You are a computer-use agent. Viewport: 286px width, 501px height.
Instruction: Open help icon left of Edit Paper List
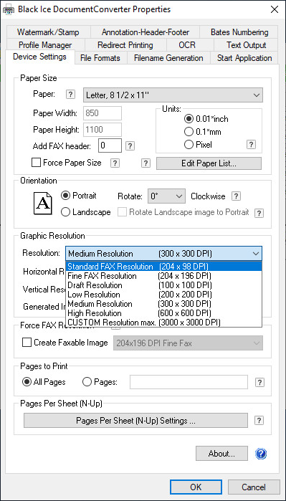pyautogui.click(x=146, y=163)
